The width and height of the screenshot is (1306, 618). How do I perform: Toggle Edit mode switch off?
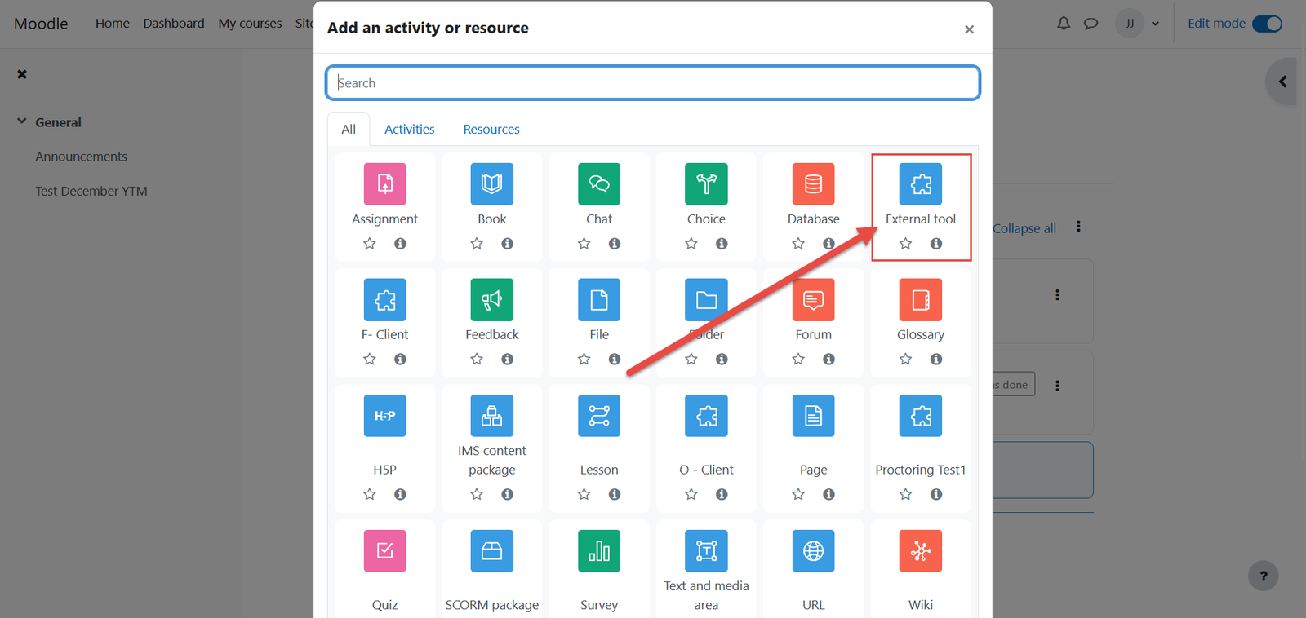pyautogui.click(x=1267, y=24)
